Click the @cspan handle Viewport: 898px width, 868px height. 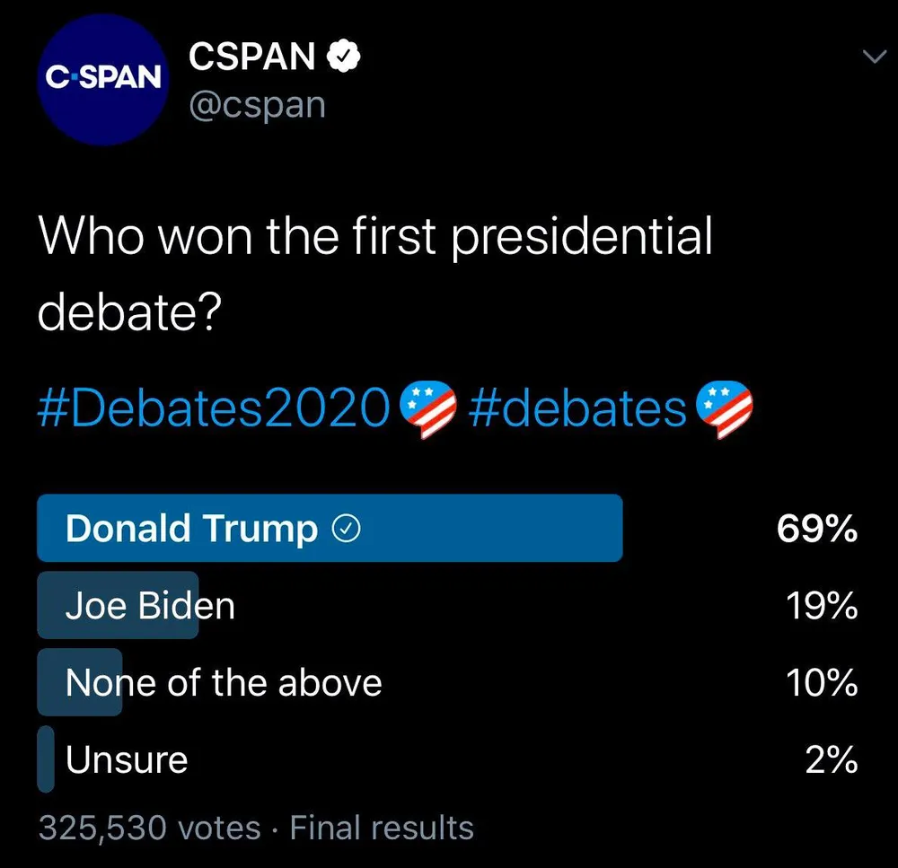coord(256,104)
